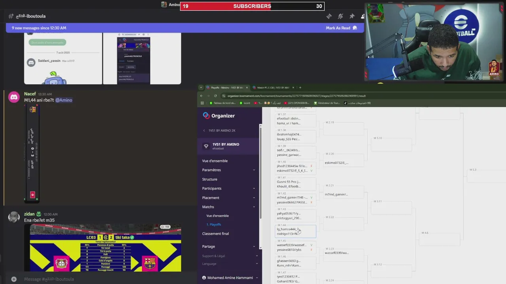Open Générateur de Tour... bookmark

point(327,103)
